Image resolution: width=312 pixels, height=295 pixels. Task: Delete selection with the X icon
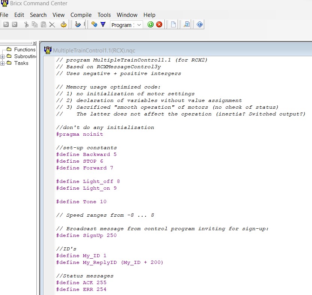[52, 25]
